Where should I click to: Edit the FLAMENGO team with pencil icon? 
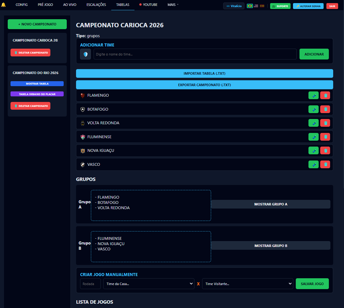coord(313,95)
